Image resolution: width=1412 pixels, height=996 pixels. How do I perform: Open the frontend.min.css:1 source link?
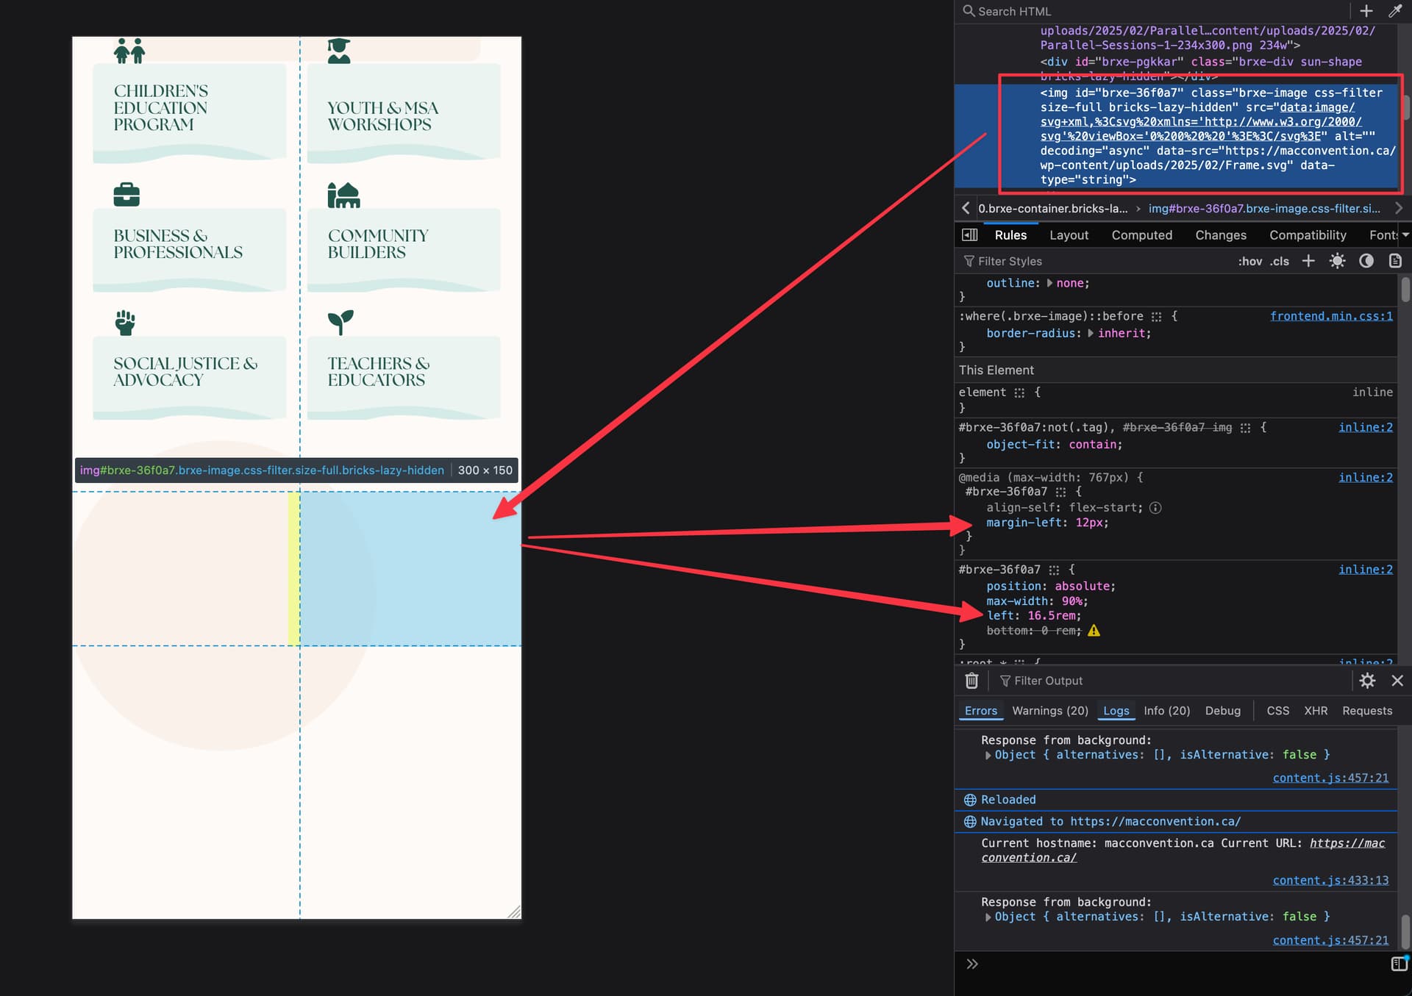pyautogui.click(x=1331, y=316)
